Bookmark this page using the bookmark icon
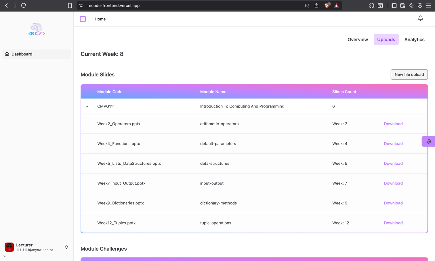Screen dimensions: 435x261 (x=70, y=5)
